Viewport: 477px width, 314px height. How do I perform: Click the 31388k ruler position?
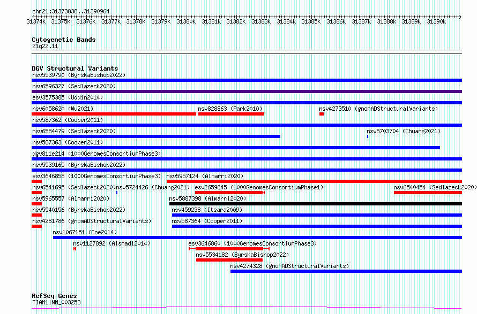click(386, 21)
